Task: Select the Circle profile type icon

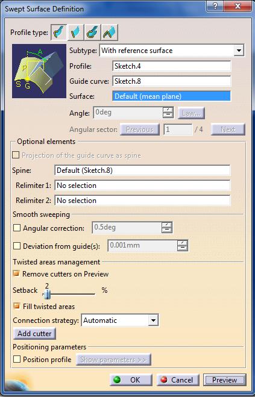Action: pos(92,33)
